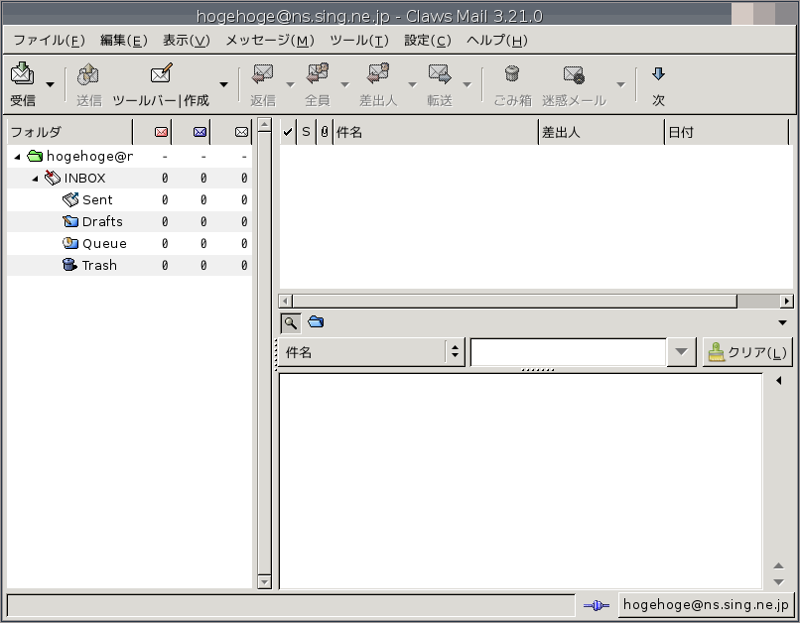The image size is (800, 623).
Task: Sort by 日付 column header
Action: point(727,132)
